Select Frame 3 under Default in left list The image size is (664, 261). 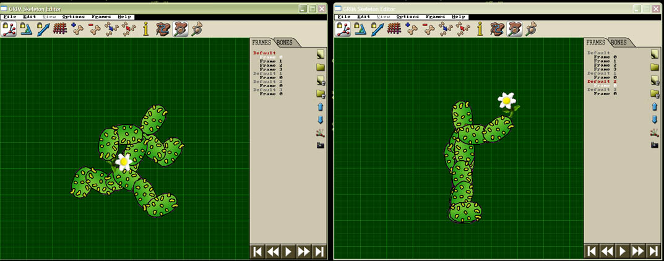pos(270,69)
